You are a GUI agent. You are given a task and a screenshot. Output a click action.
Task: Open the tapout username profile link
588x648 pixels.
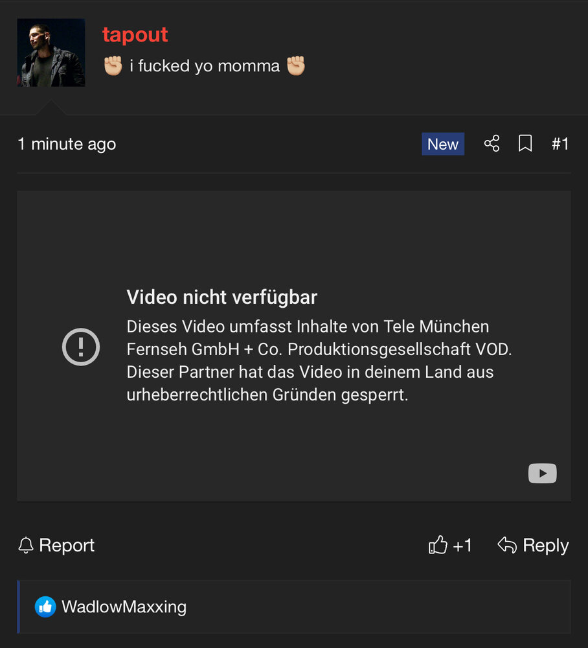(x=135, y=35)
